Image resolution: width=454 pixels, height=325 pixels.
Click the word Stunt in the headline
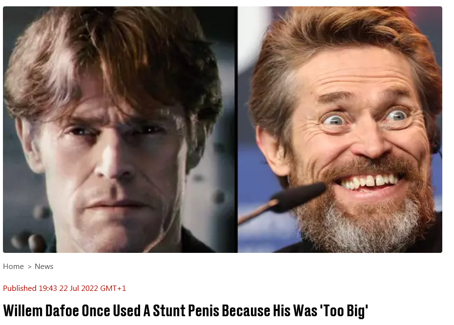(x=169, y=311)
